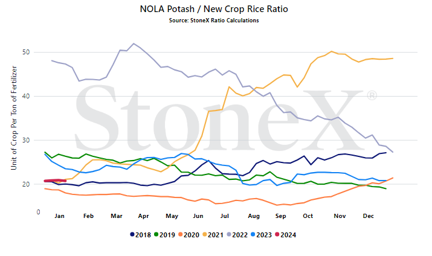The image size is (432, 256).
Task: Click the crimson 2024 legend dot
Action: [277, 234]
